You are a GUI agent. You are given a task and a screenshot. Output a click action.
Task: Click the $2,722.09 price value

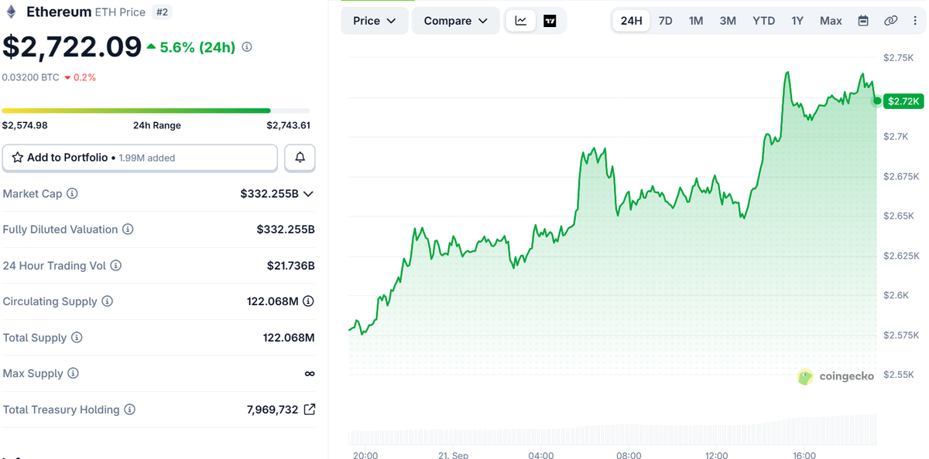pyautogui.click(x=72, y=47)
